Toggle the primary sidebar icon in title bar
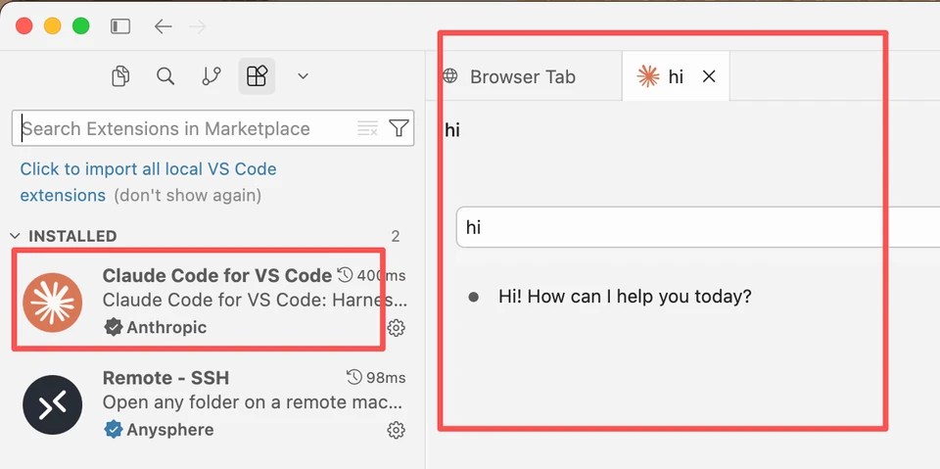This screenshot has height=469, width=940. point(120,26)
